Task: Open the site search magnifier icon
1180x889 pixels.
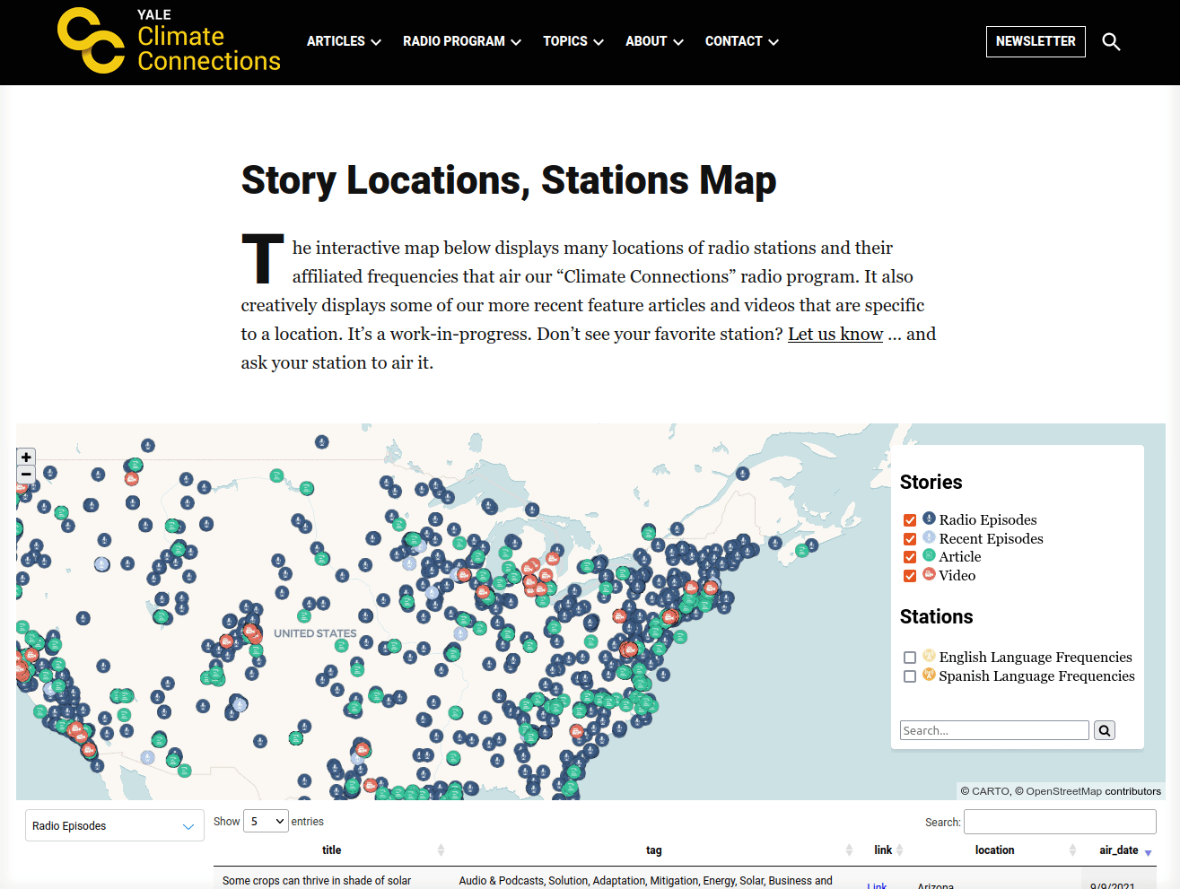Action: (1111, 42)
